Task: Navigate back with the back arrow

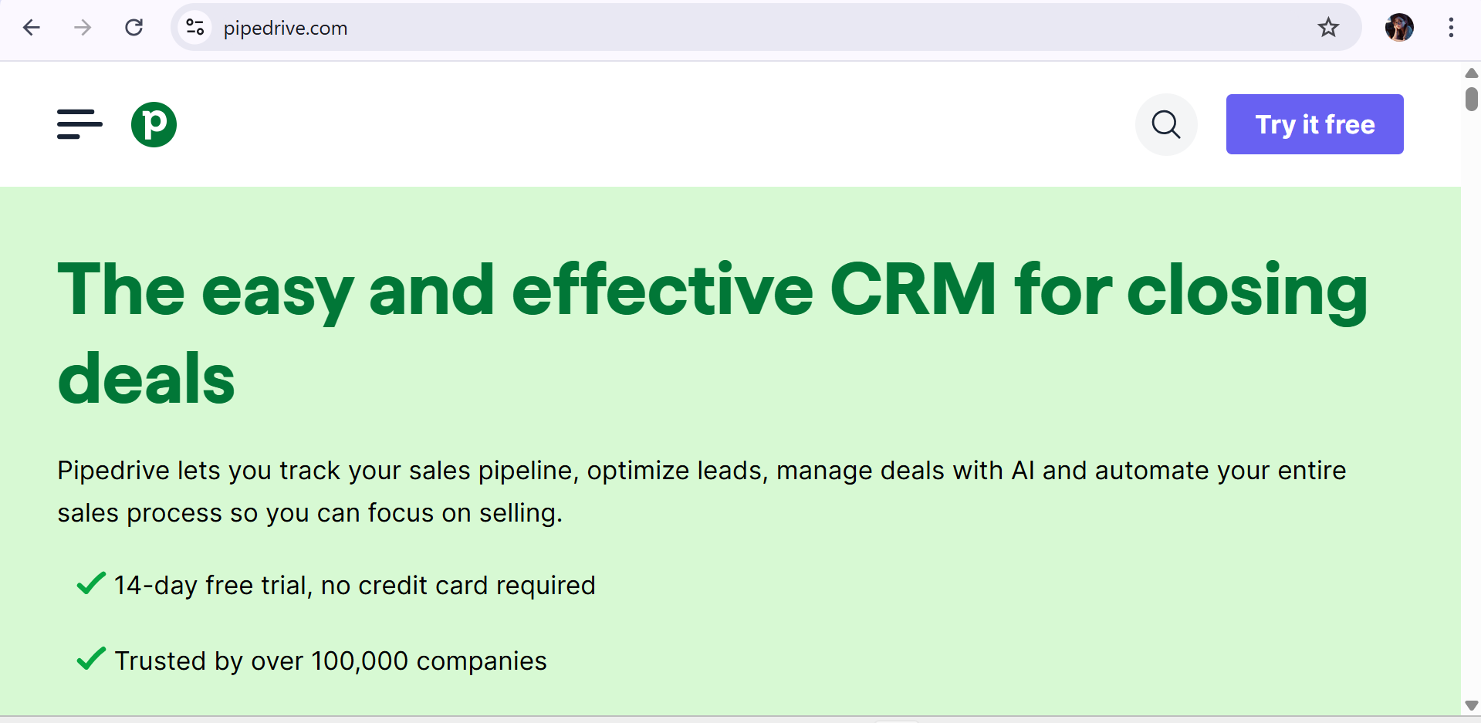Action: (31, 28)
